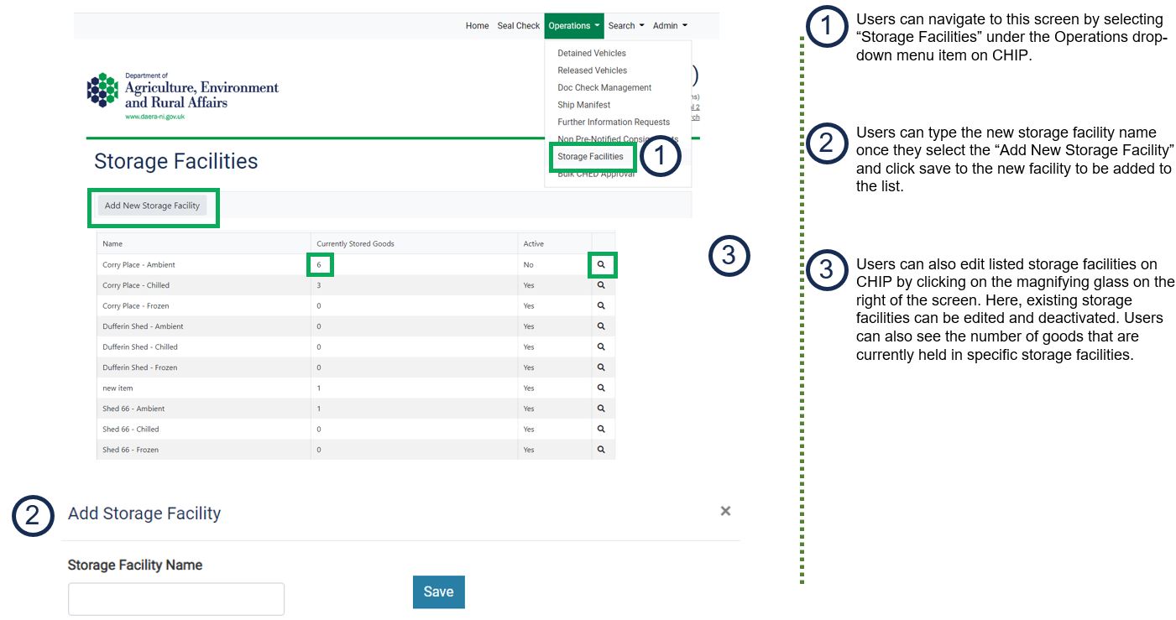This screenshot has height=620, width=1176.
Task: Open edit icon for Corry Place - Chilled
Action: (601, 285)
